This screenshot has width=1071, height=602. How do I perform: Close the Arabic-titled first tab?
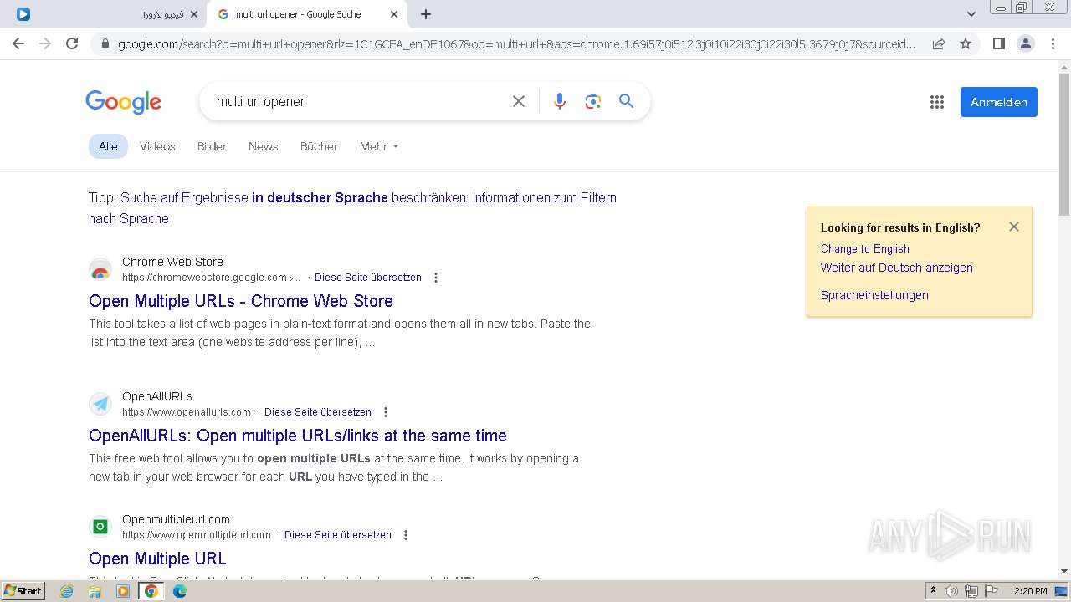(193, 14)
